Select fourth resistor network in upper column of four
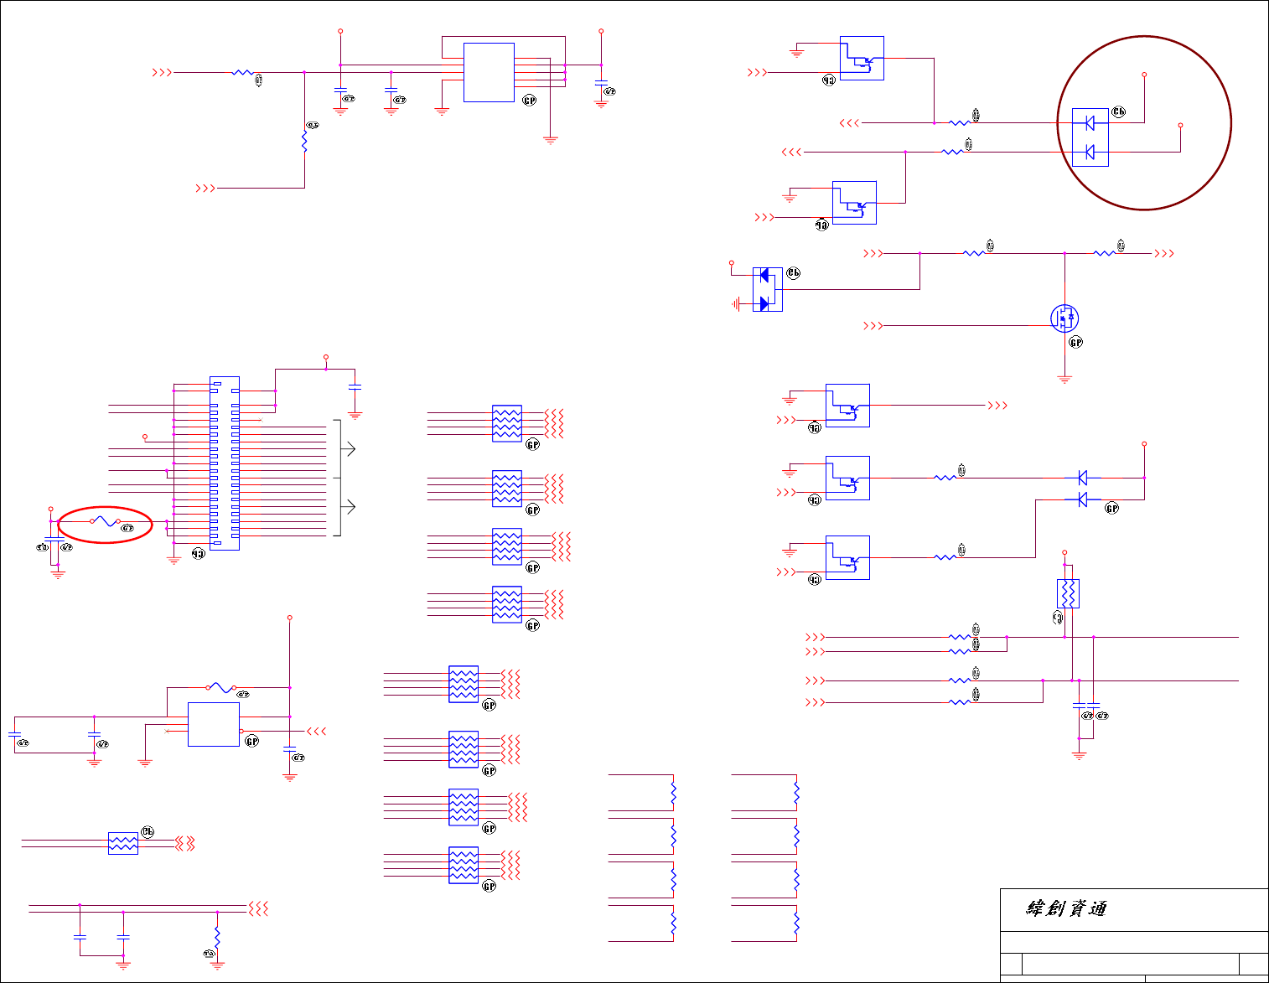Image resolution: width=1269 pixels, height=983 pixels. pyautogui.click(x=507, y=604)
